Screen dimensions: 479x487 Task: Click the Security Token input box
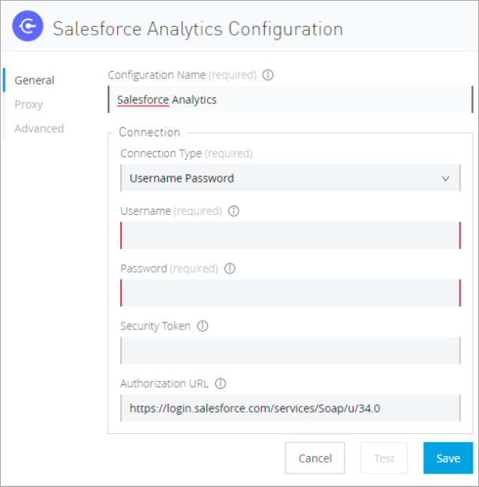(x=290, y=350)
